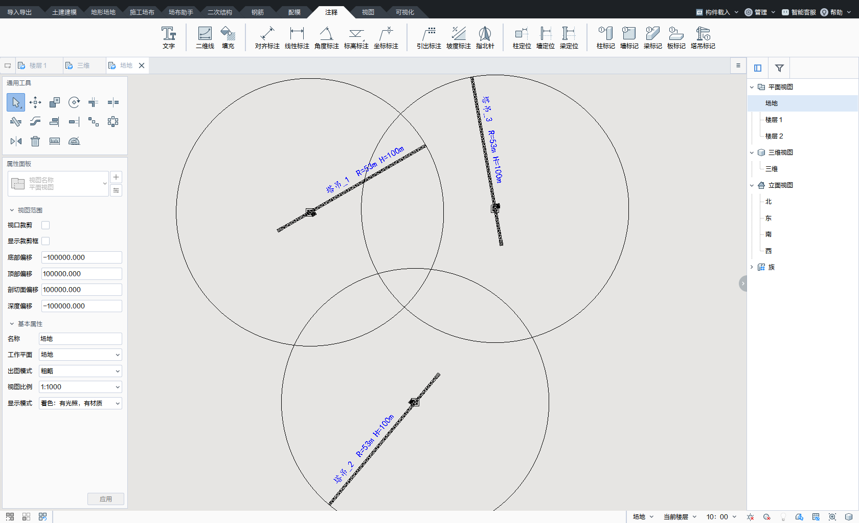Image resolution: width=859 pixels, height=523 pixels.
Task: Select the 东 elevation view
Action: (x=768, y=218)
